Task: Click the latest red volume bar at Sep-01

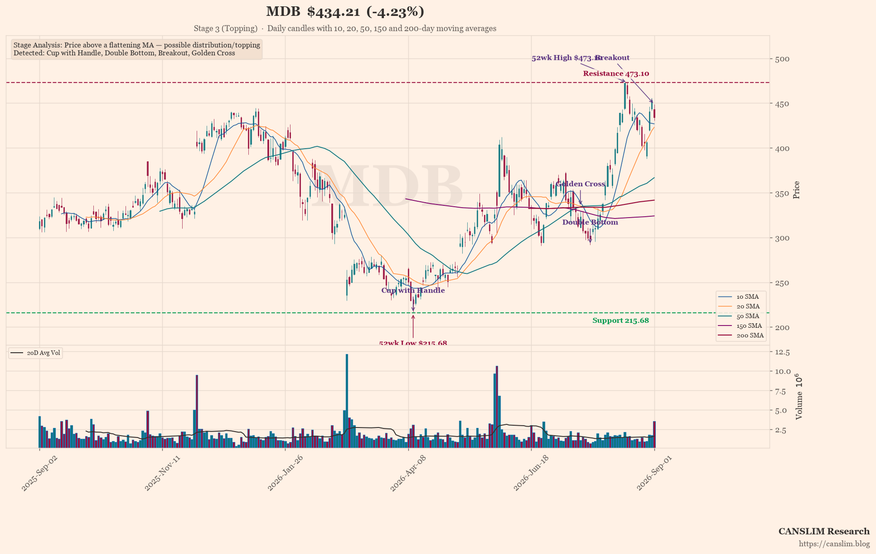Action: pos(654,435)
